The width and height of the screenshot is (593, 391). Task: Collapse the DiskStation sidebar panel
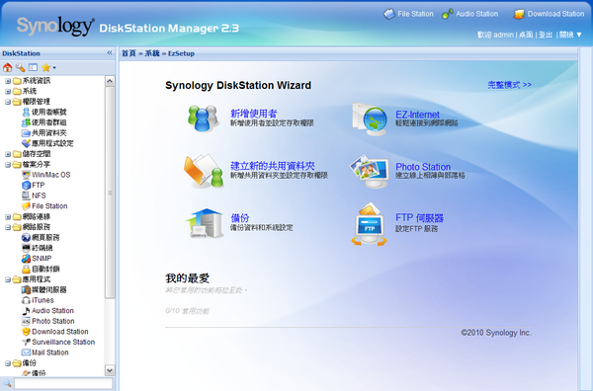pyautogui.click(x=110, y=53)
